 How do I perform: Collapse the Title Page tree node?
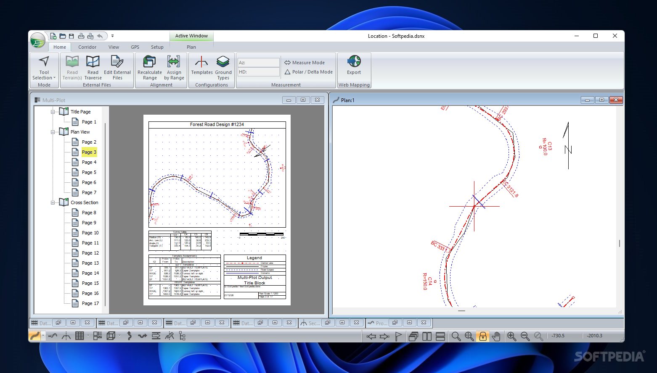pos(53,112)
